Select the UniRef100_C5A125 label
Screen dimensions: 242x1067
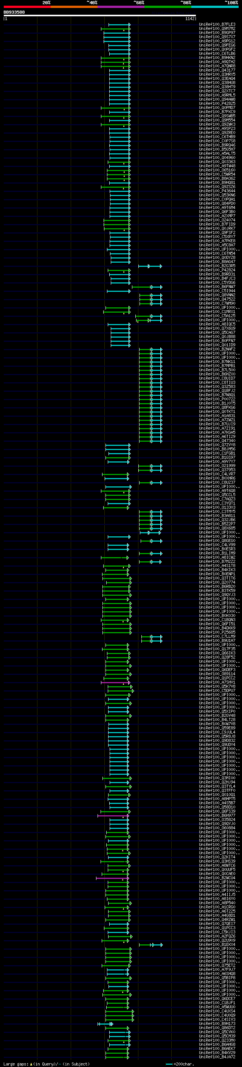coord(217,316)
